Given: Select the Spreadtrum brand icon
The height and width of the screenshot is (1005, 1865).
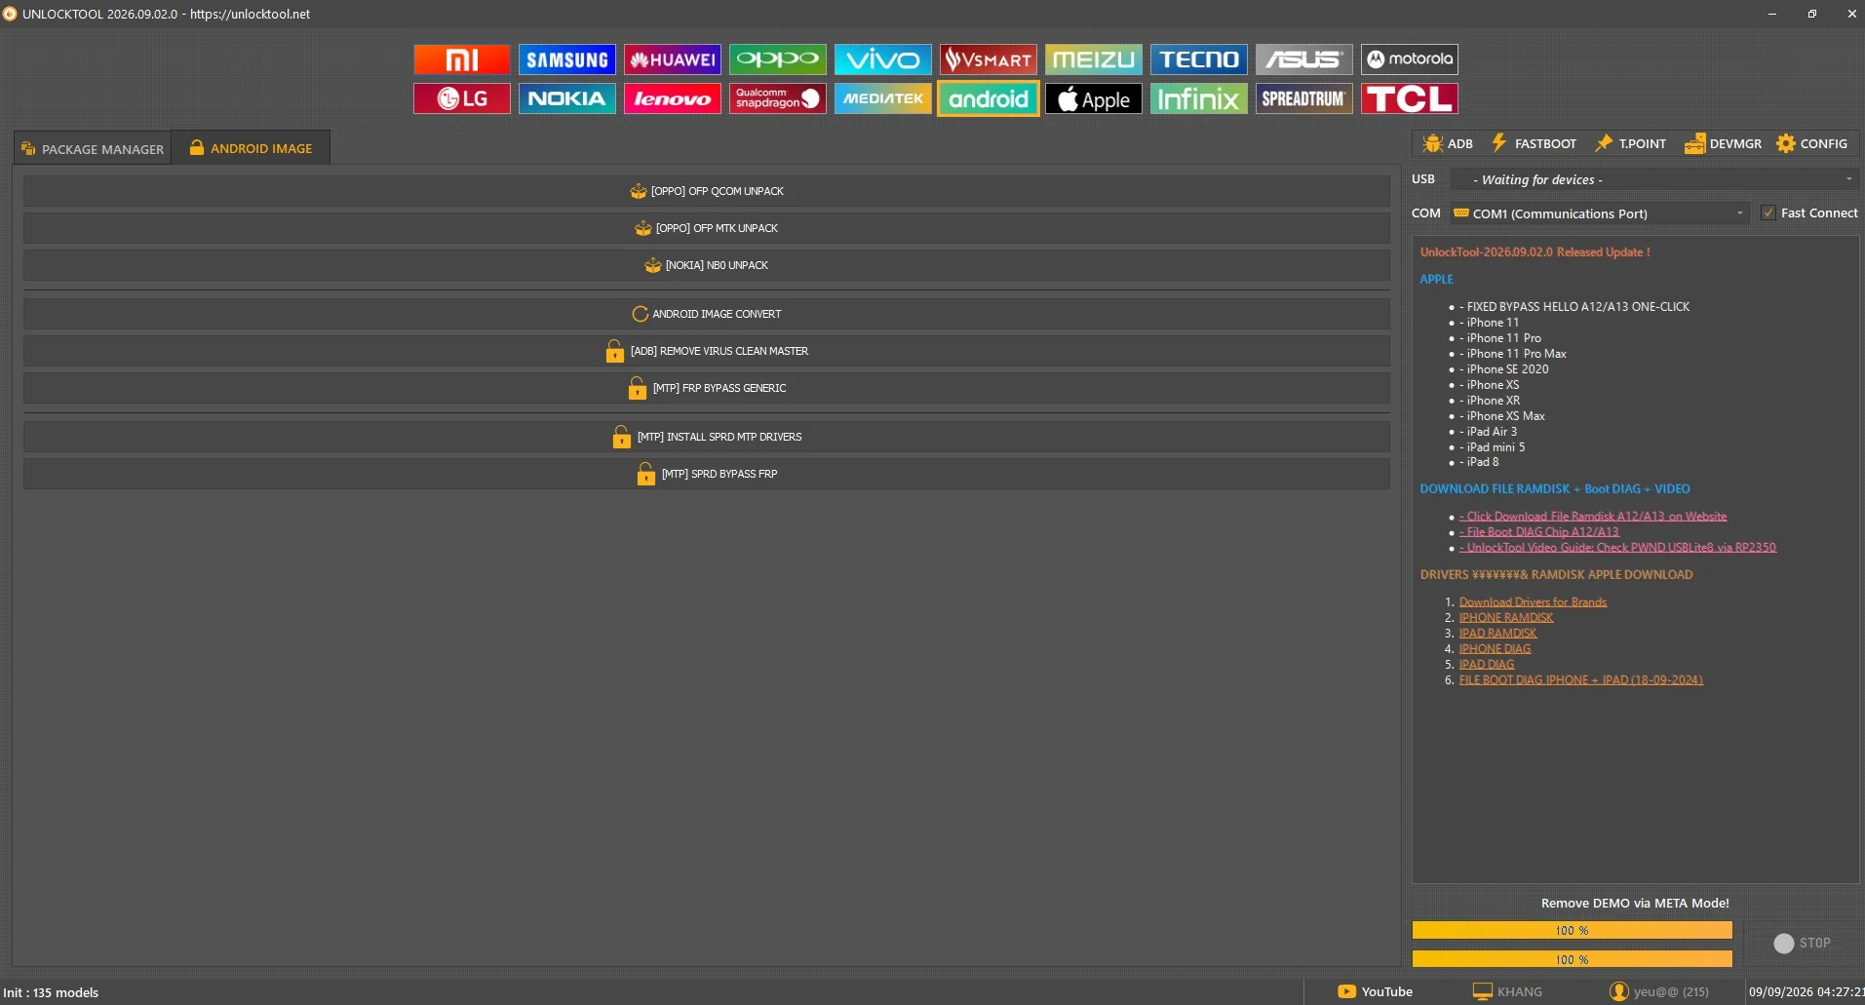Looking at the screenshot, I should pos(1303,98).
